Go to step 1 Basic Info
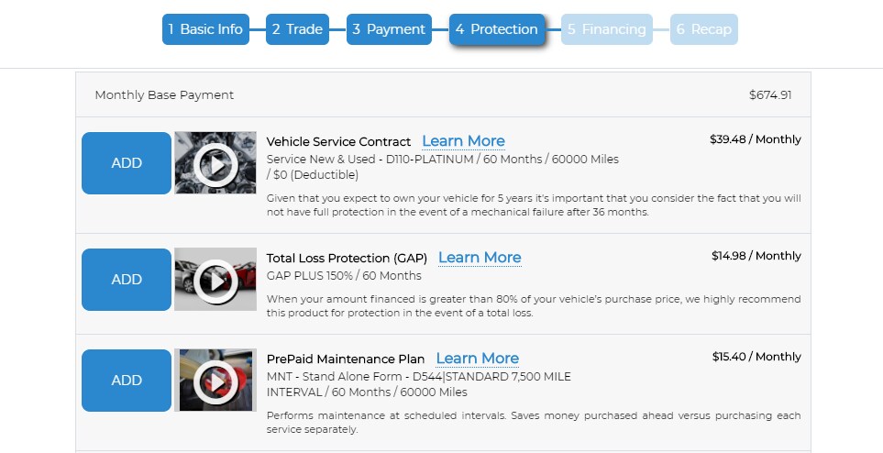This screenshot has height=453, width=883. (x=205, y=29)
